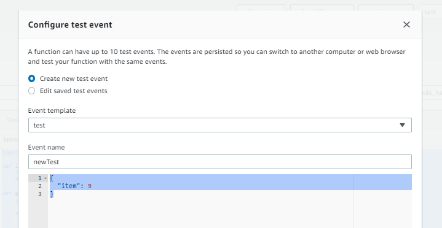Collapse the JSON fold arrow on line 1
This screenshot has width=442, height=228.
point(45,178)
